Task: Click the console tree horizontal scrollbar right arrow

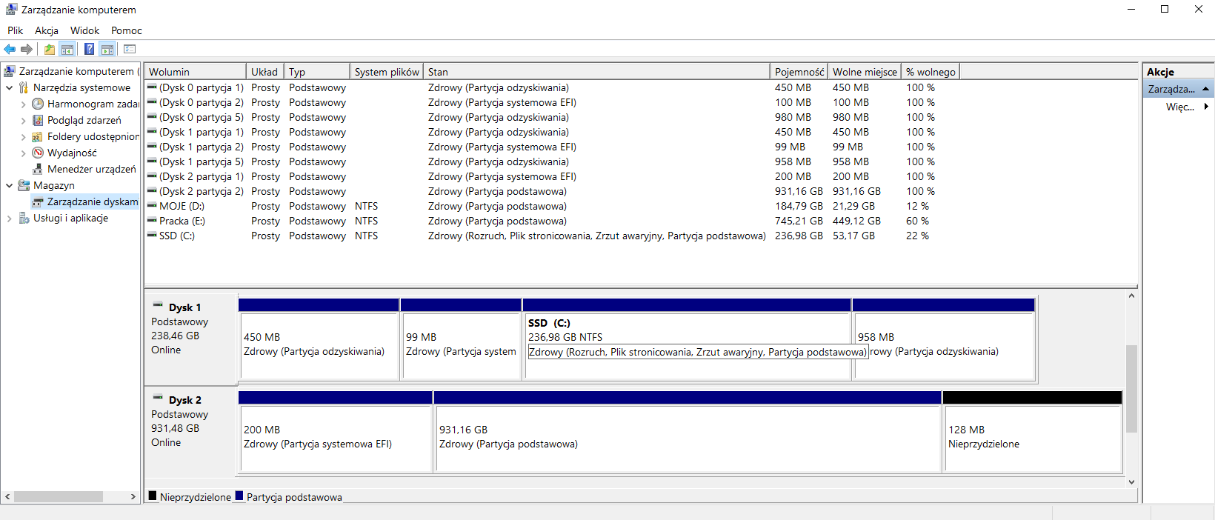Action: [133, 496]
